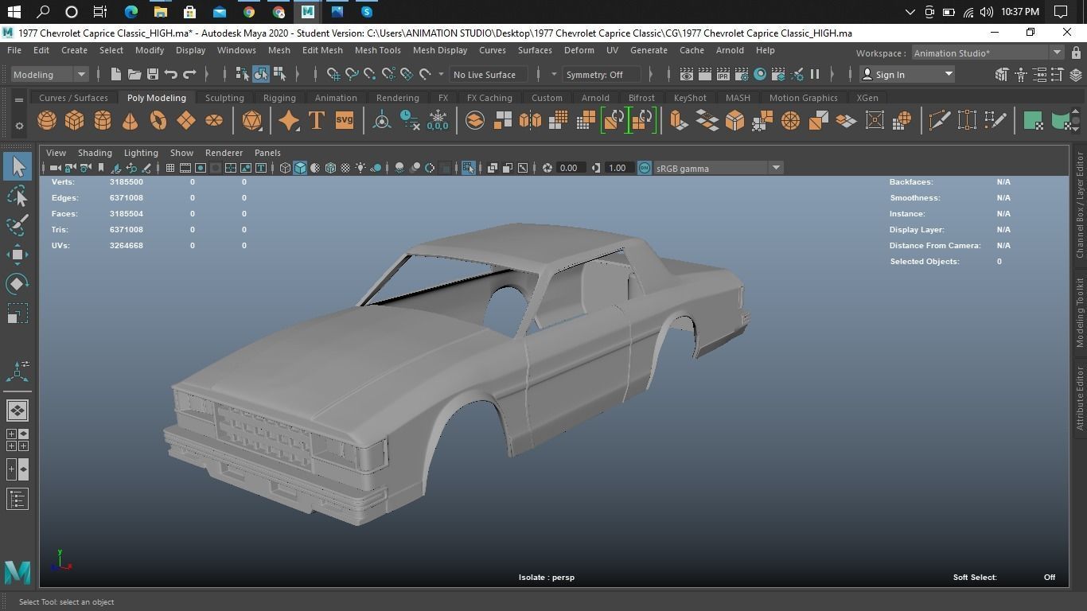The height and width of the screenshot is (611, 1087).
Task: Create a polygon cylinder from the shelf
Action: click(103, 121)
